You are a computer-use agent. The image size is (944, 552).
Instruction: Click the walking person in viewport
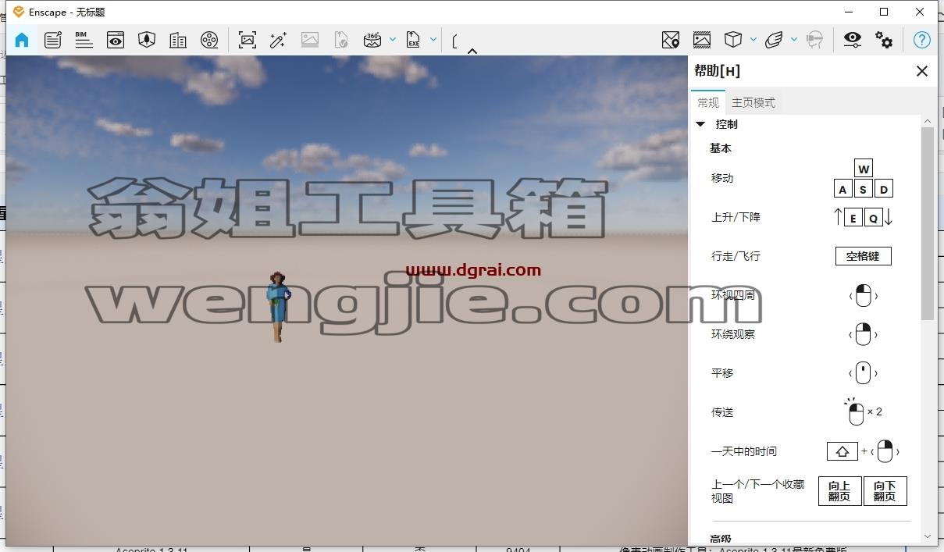tap(278, 307)
